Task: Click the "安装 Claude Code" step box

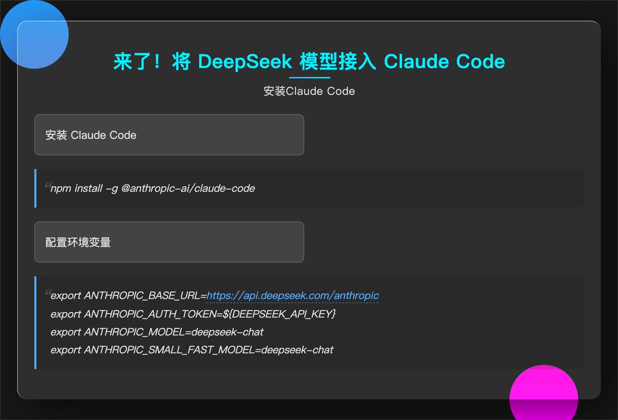Action: (x=169, y=135)
